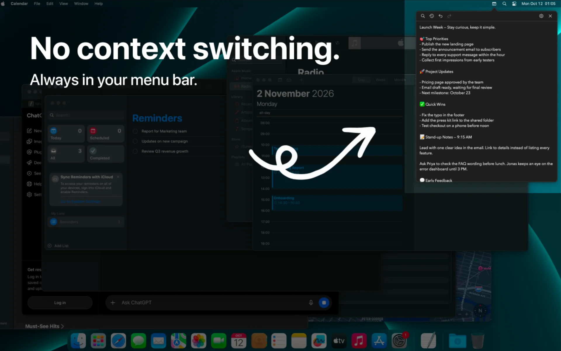The image size is (561, 351).
Task: Click the note app icon in the menu bar
Action: click(x=494, y=4)
